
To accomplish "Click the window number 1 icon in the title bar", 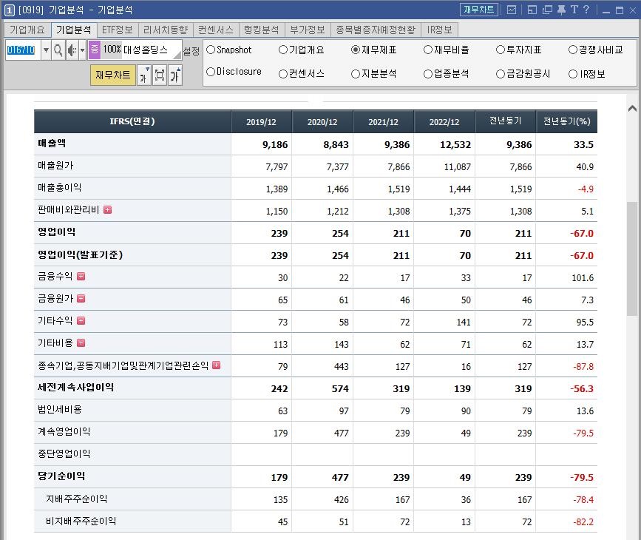I will tap(10, 10).
